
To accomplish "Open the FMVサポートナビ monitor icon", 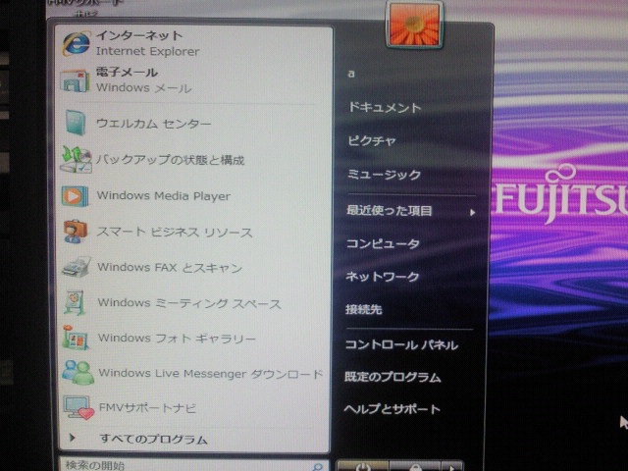I will 78,407.
